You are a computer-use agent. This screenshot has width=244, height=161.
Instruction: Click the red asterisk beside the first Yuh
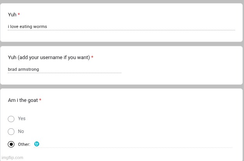19,15
